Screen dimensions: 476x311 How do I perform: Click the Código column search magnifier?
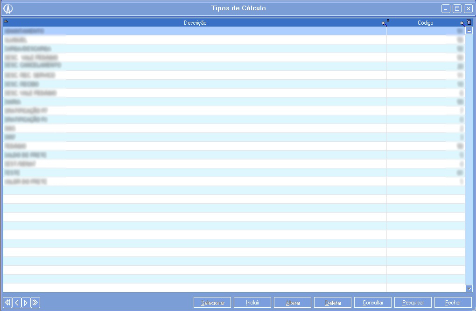point(462,23)
